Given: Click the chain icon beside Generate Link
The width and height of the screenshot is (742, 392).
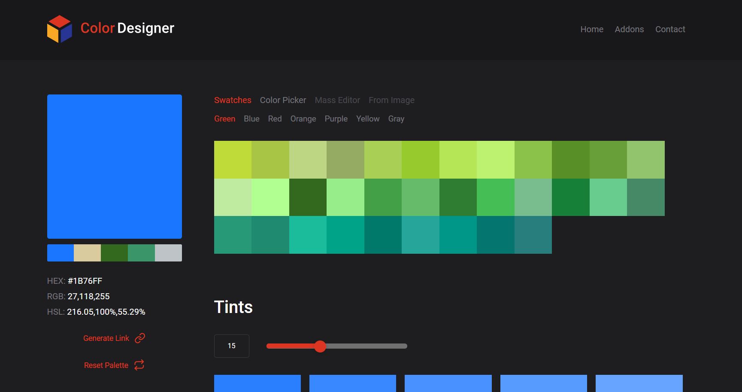Looking at the screenshot, I should [140, 338].
